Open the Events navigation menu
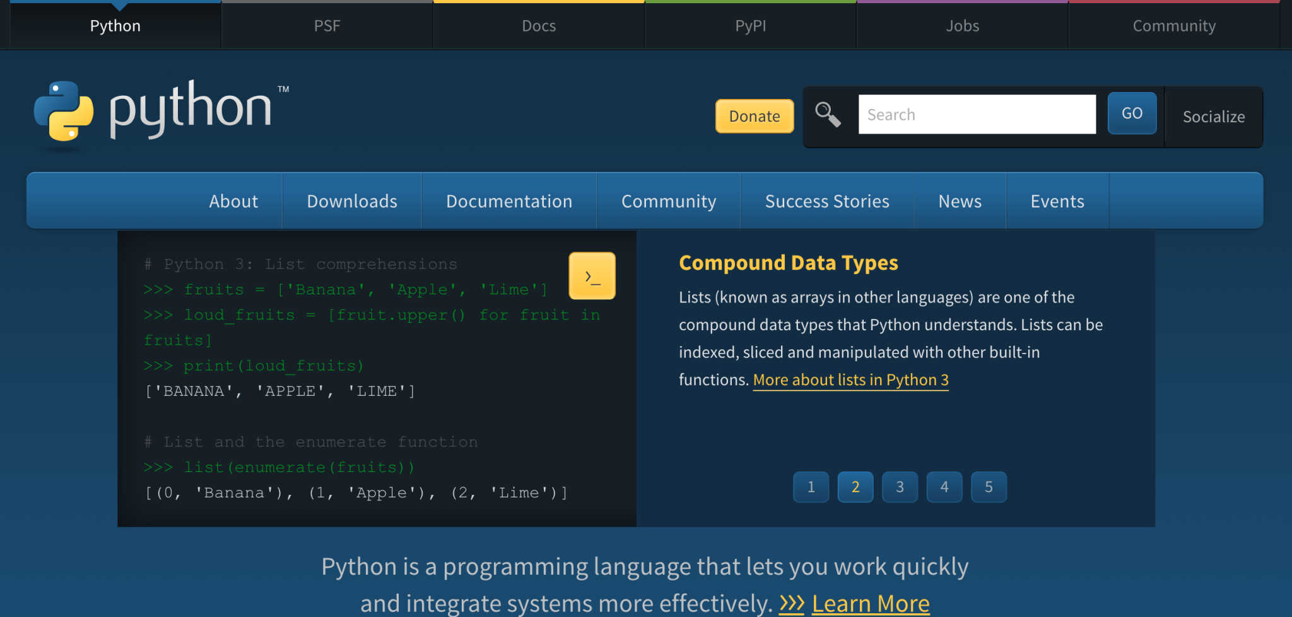The height and width of the screenshot is (617, 1292). (x=1057, y=201)
